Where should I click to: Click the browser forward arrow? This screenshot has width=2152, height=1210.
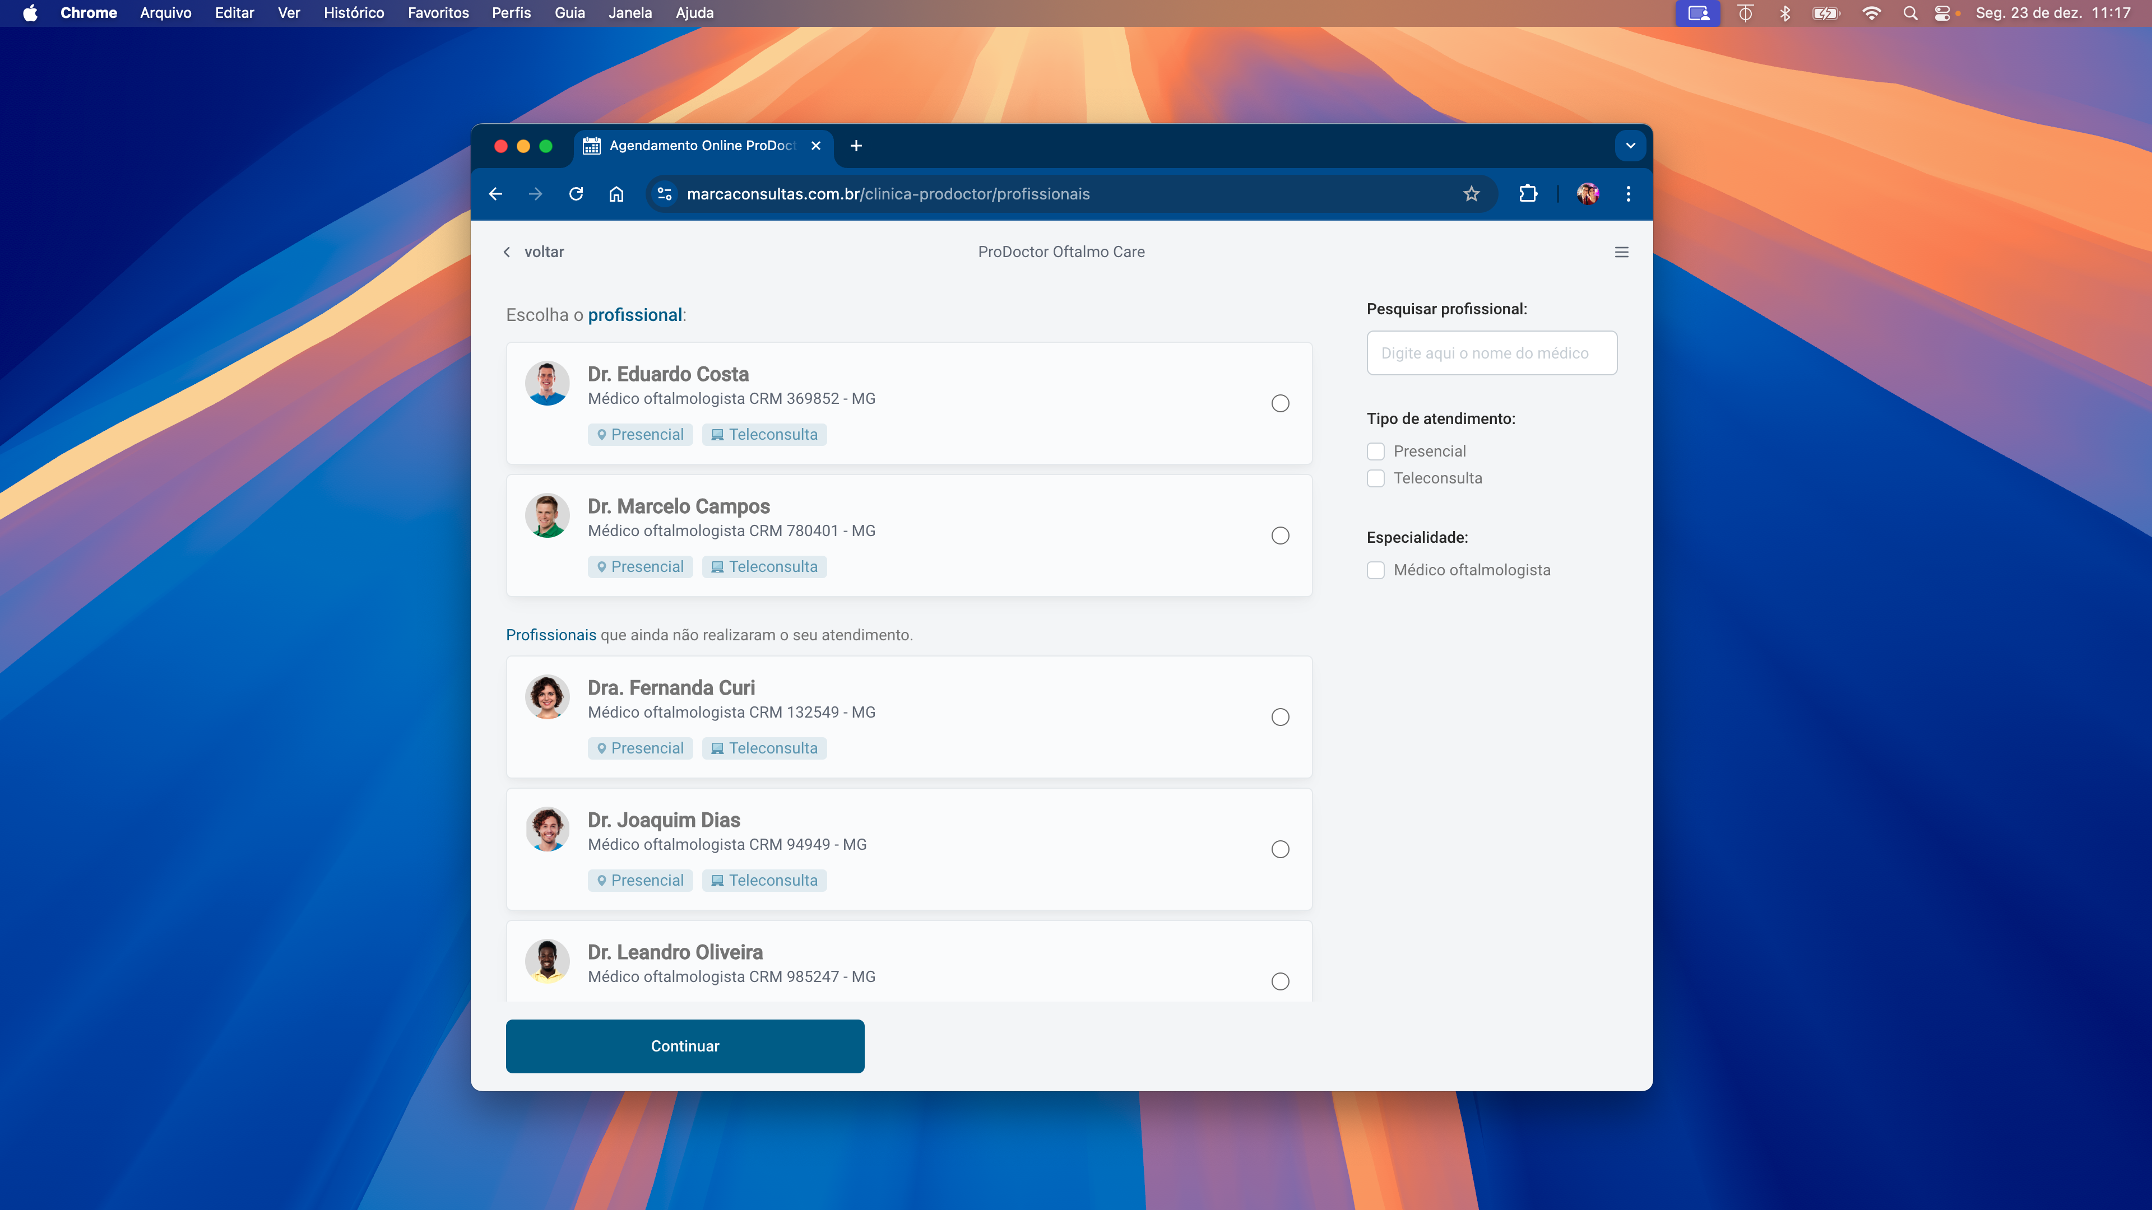pyautogui.click(x=536, y=194)
